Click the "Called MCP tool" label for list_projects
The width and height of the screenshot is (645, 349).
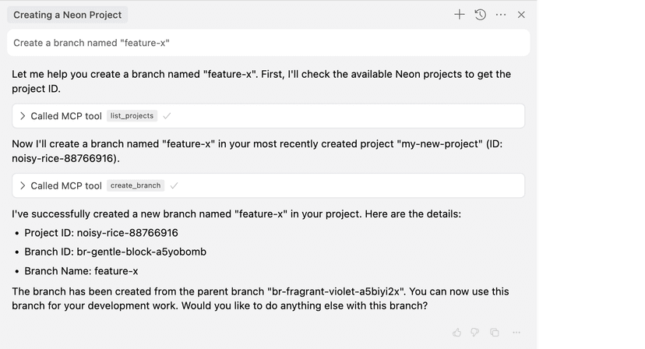pyautogui.click(x=66, y=116)
